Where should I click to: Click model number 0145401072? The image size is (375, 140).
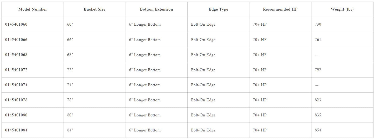tap(16, 70)
